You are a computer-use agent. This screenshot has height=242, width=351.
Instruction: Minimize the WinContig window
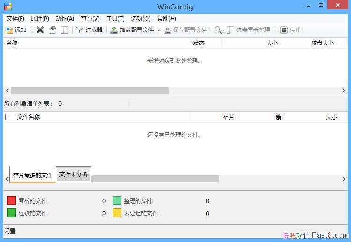click(308, 5)
